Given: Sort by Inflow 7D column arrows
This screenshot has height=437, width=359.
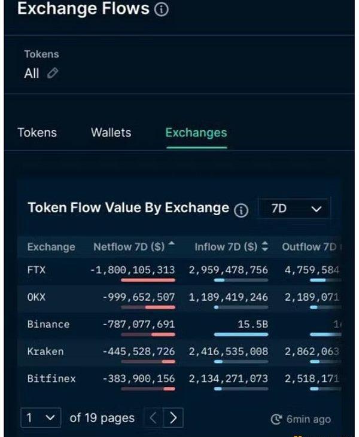Looking at the screenshot, I should (x=265, y=246).
